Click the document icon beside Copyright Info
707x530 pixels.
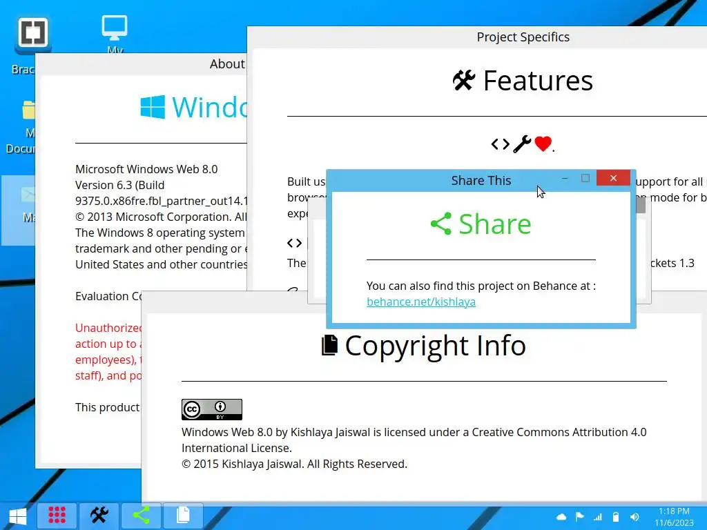(329, 345)
